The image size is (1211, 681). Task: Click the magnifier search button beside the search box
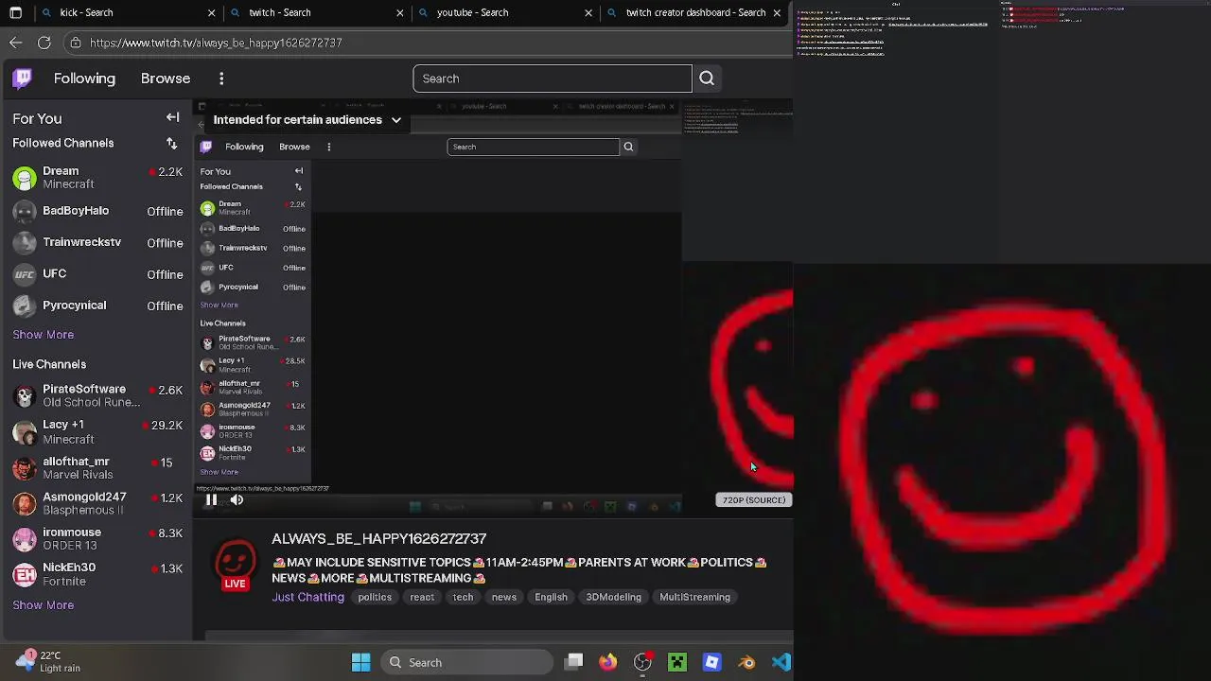(x=707, y=79)
